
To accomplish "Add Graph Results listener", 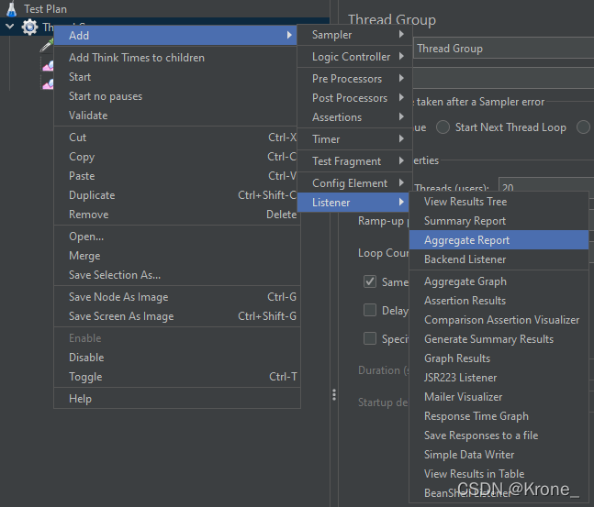I will coord(499,358).
